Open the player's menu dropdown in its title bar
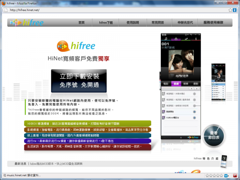Image resolution: width=240 pixels, height=180 pixels. (x=186, y=35)
